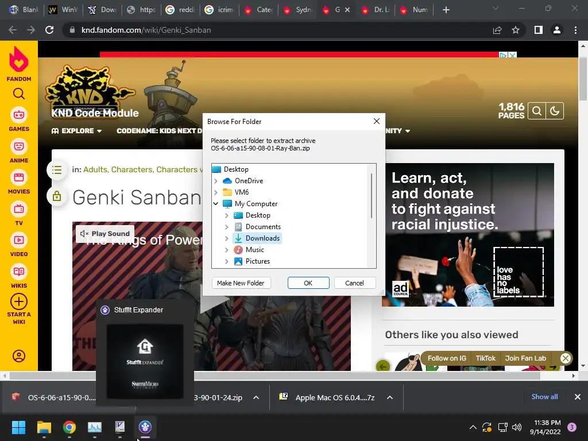
Task: Open the Adults category link
Action: (x=96, y=169)
